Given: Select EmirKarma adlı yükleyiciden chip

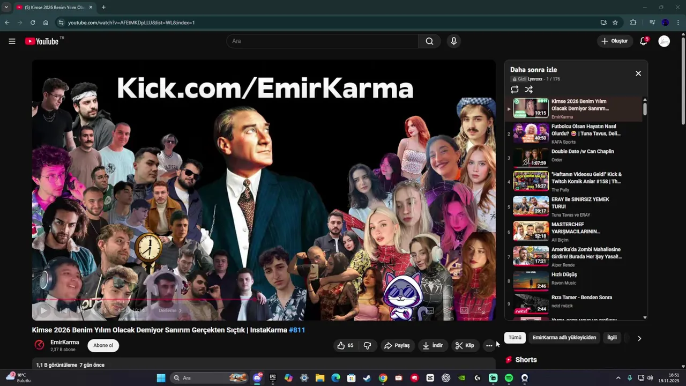Looking at the screenshot, I should (564, 338).
